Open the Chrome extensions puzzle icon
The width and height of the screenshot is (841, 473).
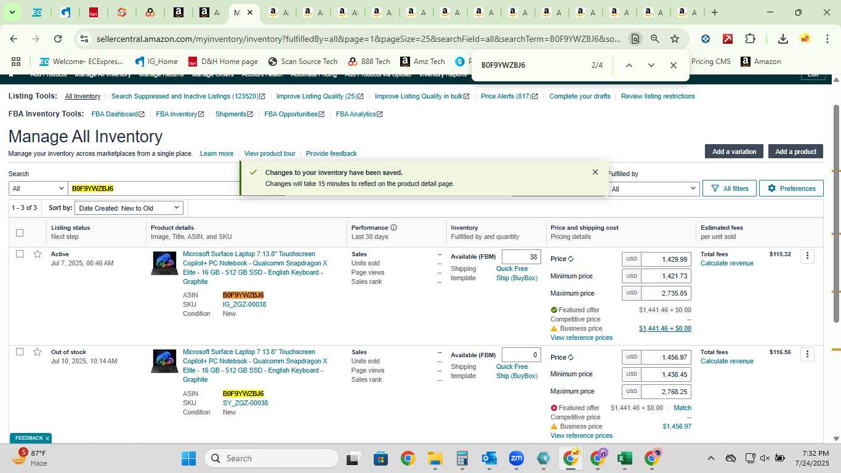pos(750,39)
